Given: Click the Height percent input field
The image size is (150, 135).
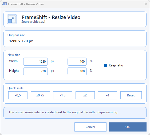Looking at the screenshot, I should [x=77, y=71].
